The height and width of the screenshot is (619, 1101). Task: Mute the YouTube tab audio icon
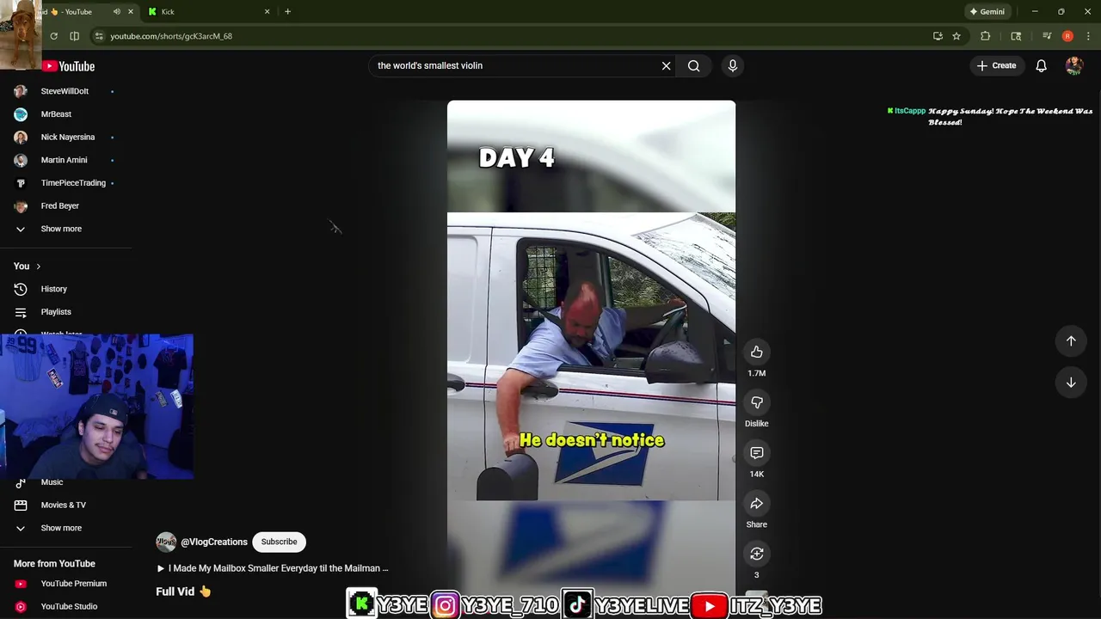pyautogui.click(x=116, y=11)
